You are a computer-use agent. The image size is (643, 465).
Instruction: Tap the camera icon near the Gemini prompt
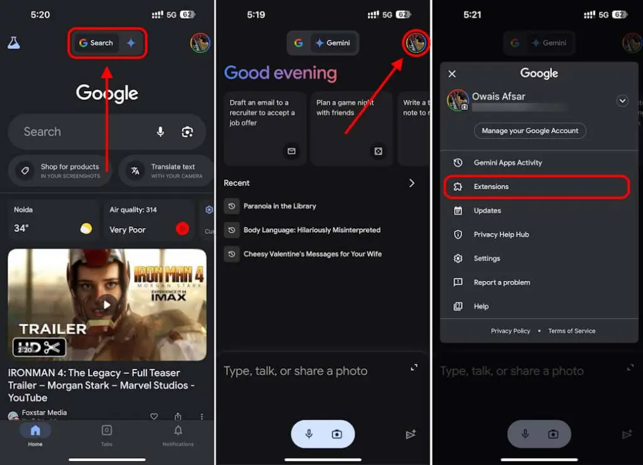337,434
